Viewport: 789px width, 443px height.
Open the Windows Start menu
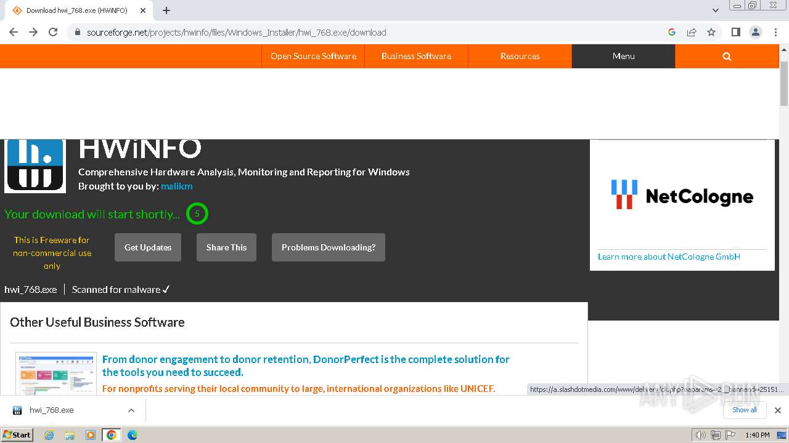[x=17, y=435]
